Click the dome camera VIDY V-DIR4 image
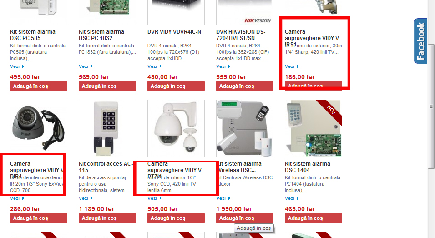Screen dimensions: 435x238 coord(39,128)
